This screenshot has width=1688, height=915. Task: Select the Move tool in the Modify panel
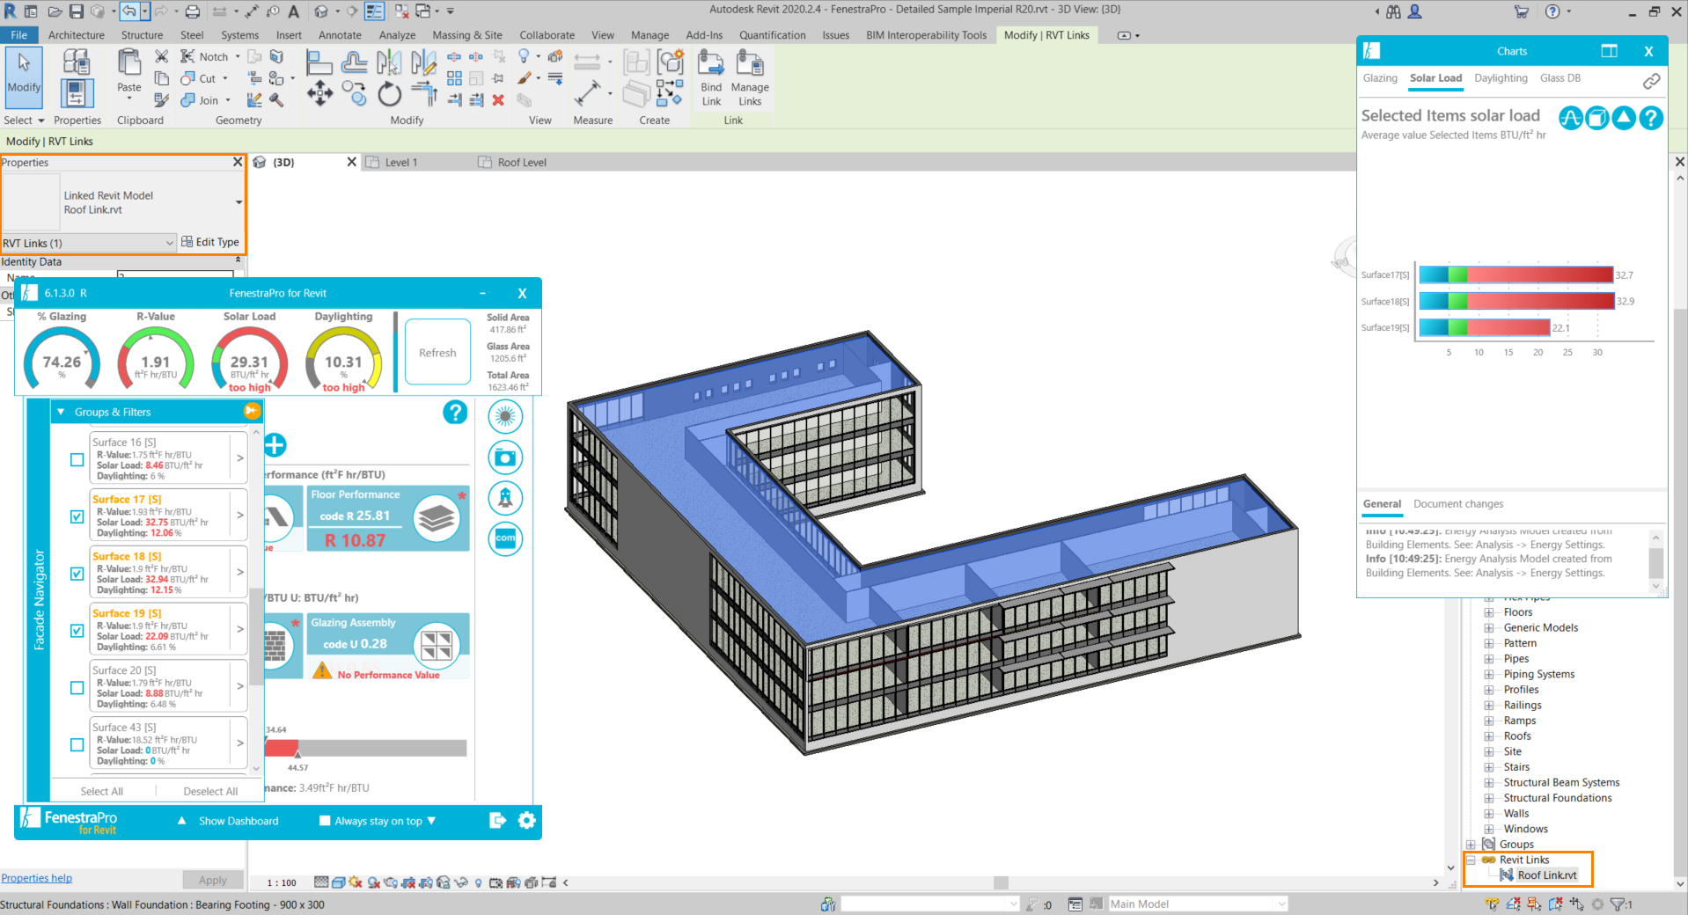pos(319,93)
